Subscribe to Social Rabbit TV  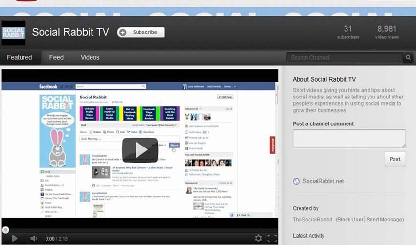coord(141,32)
